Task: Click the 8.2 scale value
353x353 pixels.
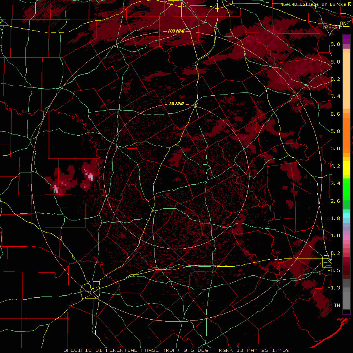Action: (335, 79)
